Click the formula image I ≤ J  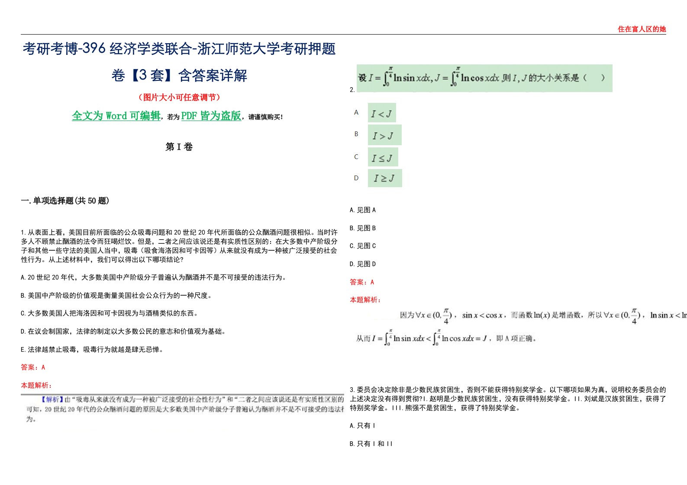pos(383,157)
